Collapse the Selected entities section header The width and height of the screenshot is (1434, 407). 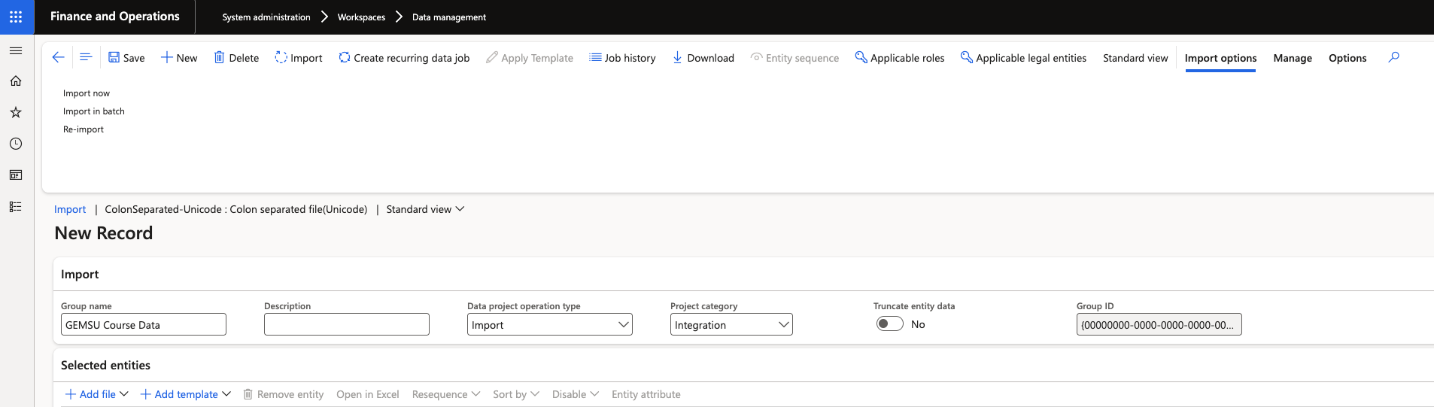(105, 366)
